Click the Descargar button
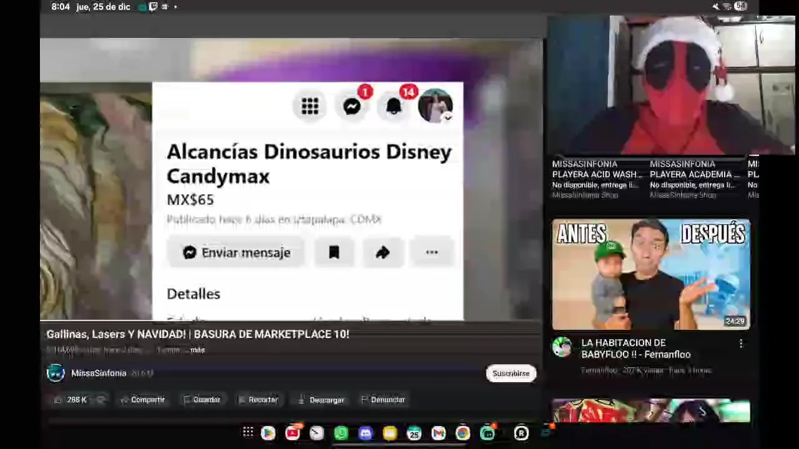The width and height of the screenshot is (799, 449). 321,400
